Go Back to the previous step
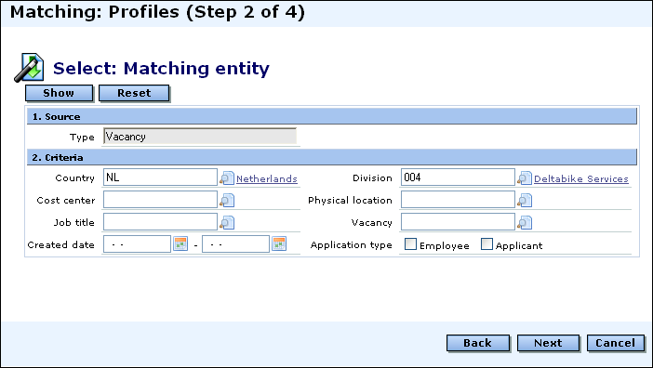This screenshot has height=368, width=653. (478, 343)
